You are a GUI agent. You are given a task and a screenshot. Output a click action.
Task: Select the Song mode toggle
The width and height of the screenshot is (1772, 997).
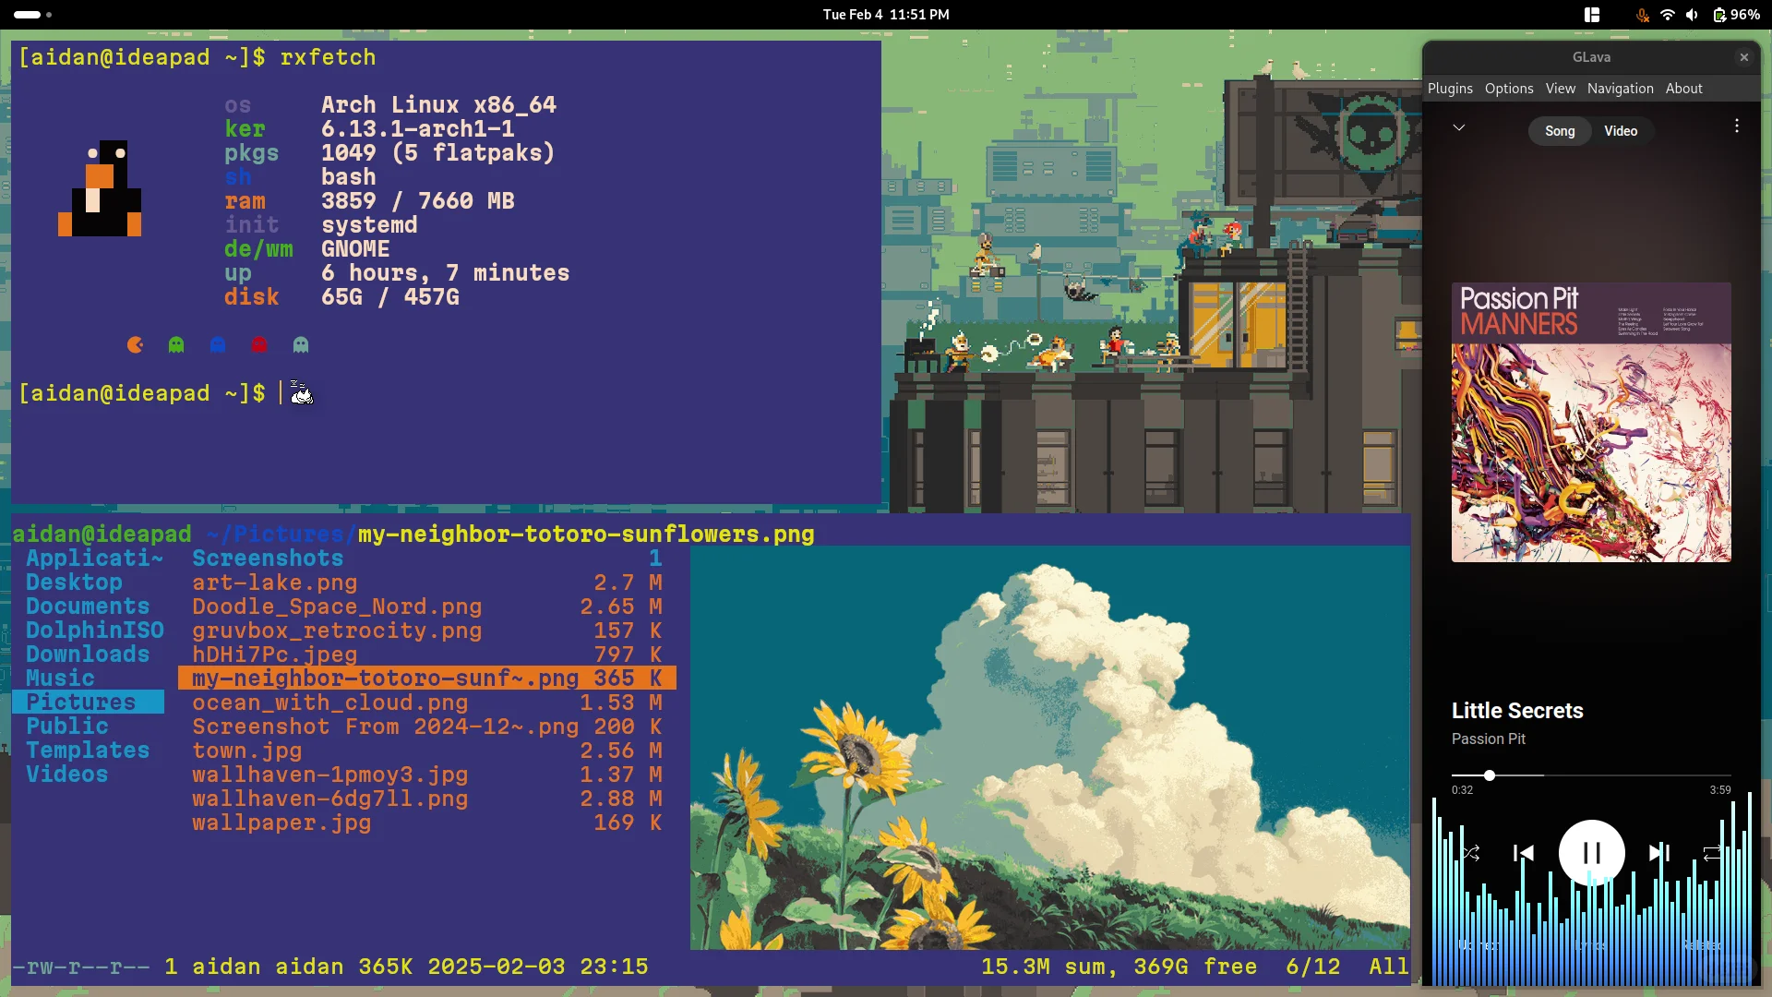click(1560, 131)
